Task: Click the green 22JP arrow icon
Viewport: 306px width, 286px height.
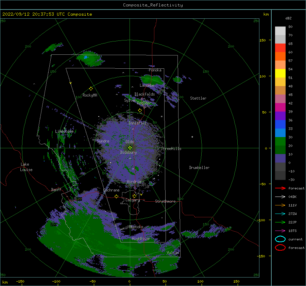Action: click(280, 222)
